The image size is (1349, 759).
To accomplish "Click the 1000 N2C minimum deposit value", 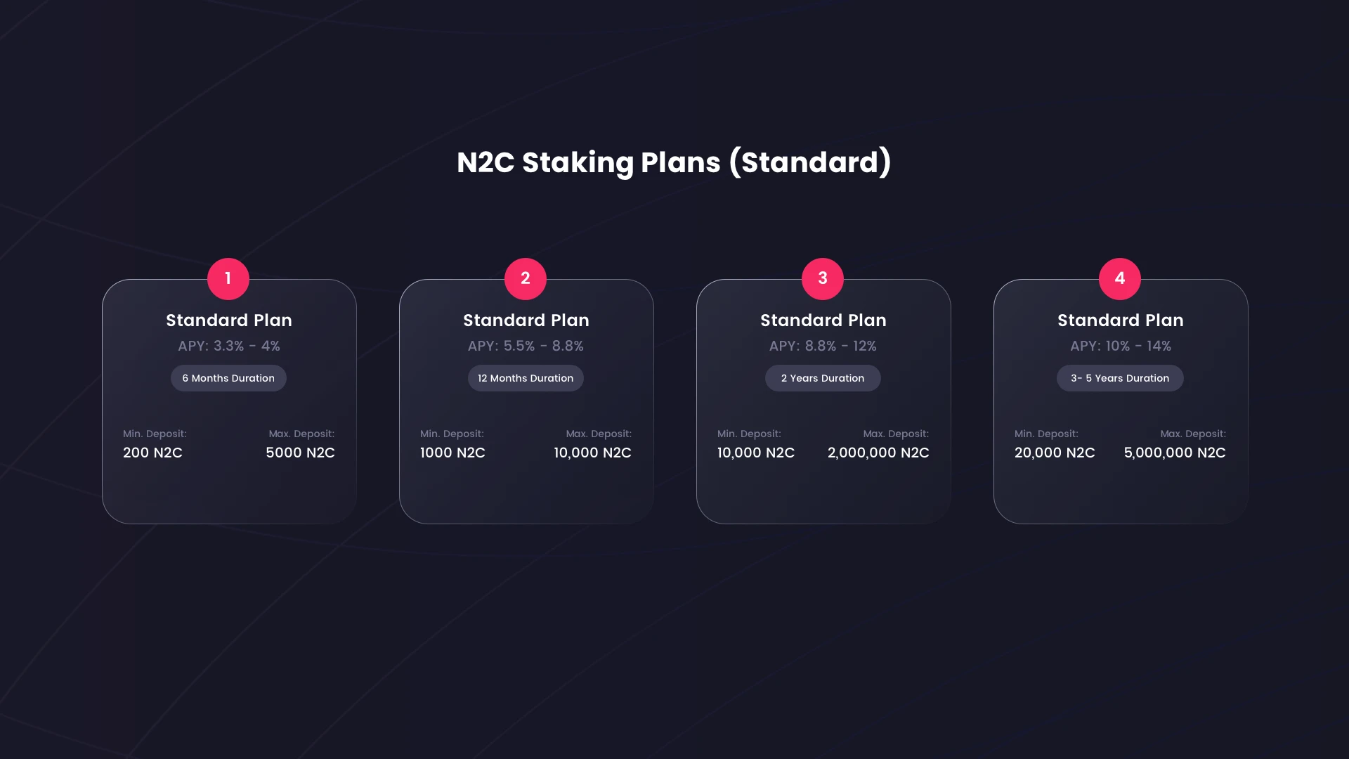I will (452, 453).
